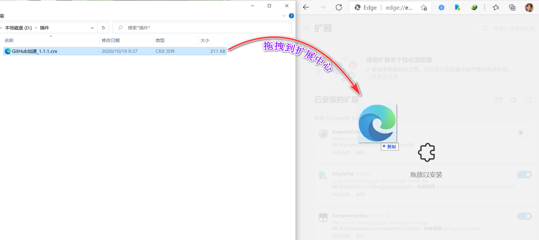This screenshot has height=240, width=539.
Task: Open SingleFile background.html inspect view link
Action: click(x=476, y=187)
